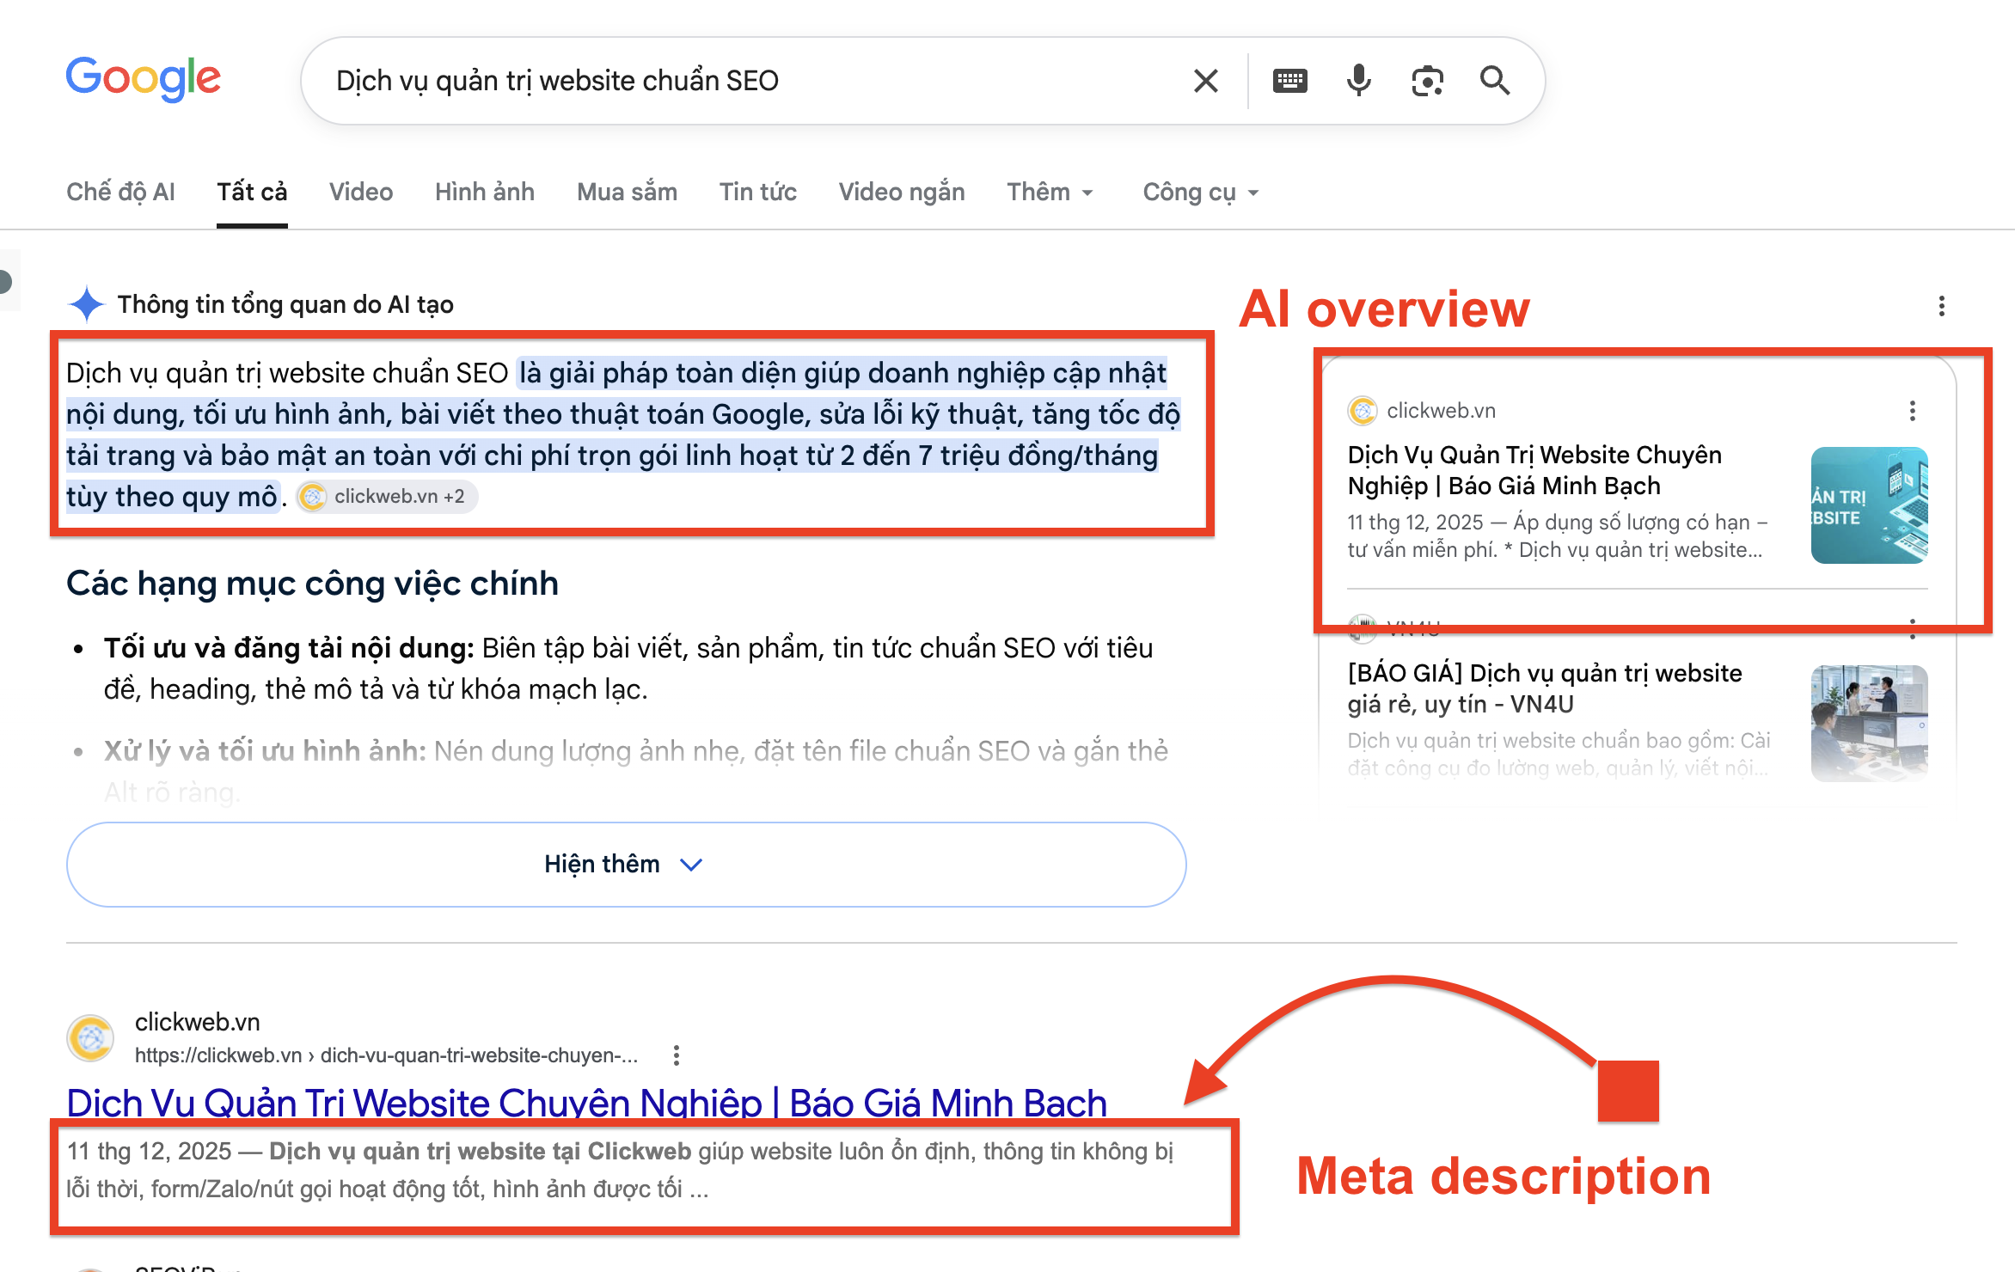Screen dimensions: 2015x1272
Task: Open the Video ngắn tab
Action: pyautogui.click(x=902, y=192)
